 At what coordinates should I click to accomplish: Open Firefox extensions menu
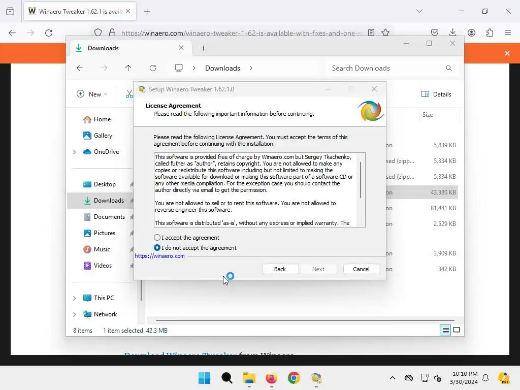(x=490, y=32)
